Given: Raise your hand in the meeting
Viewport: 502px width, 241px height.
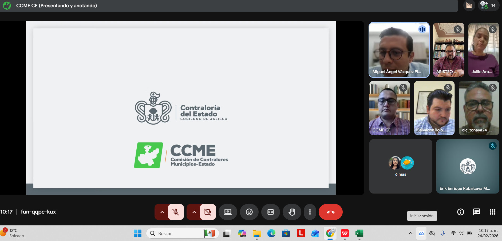Looking at the screenshot, I should tap(292, 212).
